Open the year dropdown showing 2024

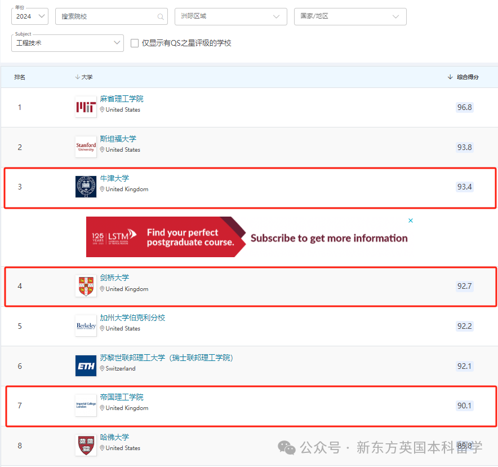30,16
